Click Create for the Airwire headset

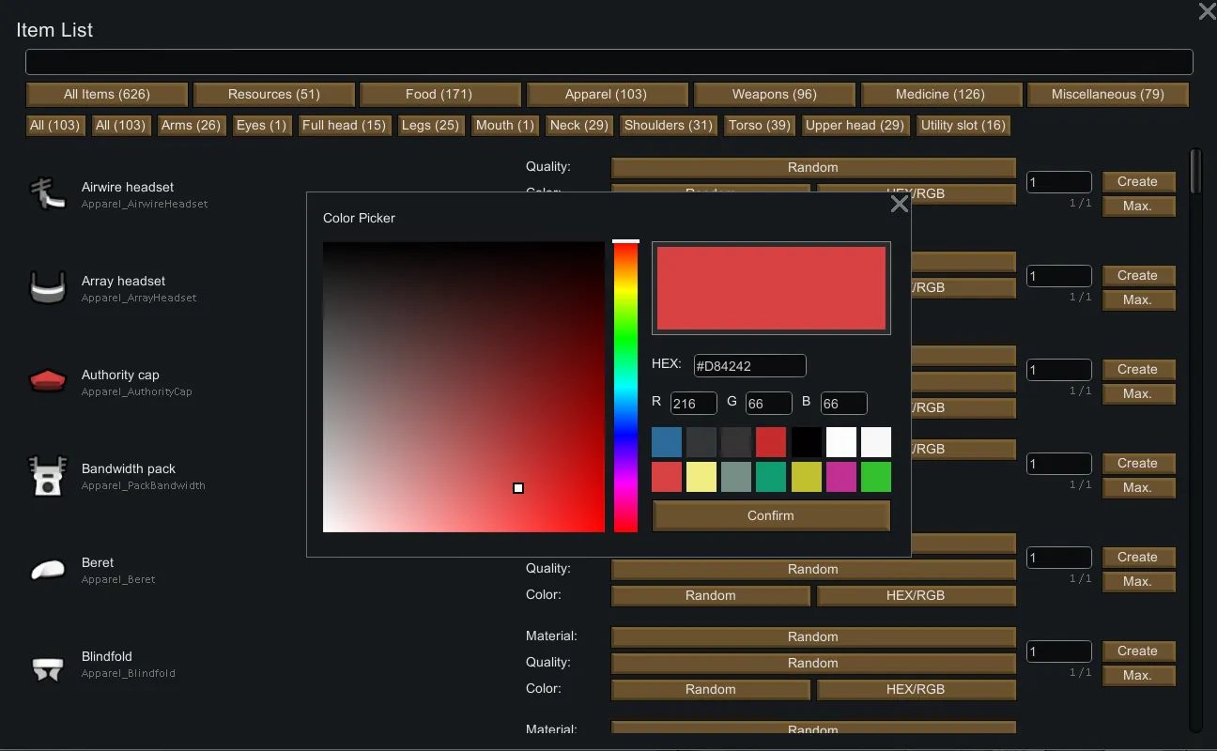1137,181
